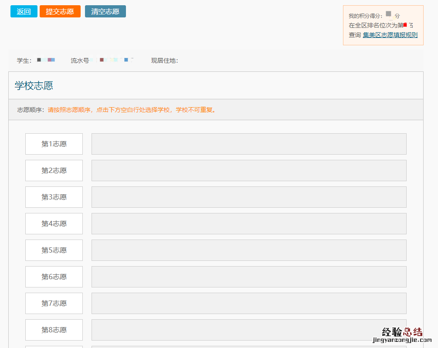Select the 第3志愿 label box
This screenshot has height=348, width=438.
54,197
